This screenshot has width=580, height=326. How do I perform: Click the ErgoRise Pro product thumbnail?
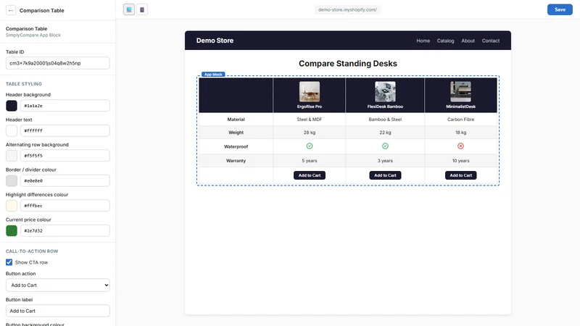pos(310,92)
